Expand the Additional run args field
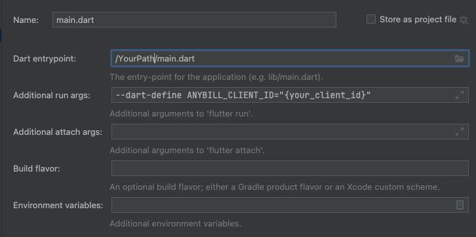 tap(460, 95)
